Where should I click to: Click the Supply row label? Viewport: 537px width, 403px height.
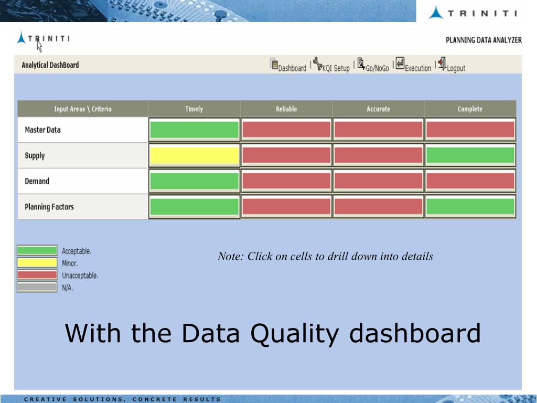pos(35,156)
